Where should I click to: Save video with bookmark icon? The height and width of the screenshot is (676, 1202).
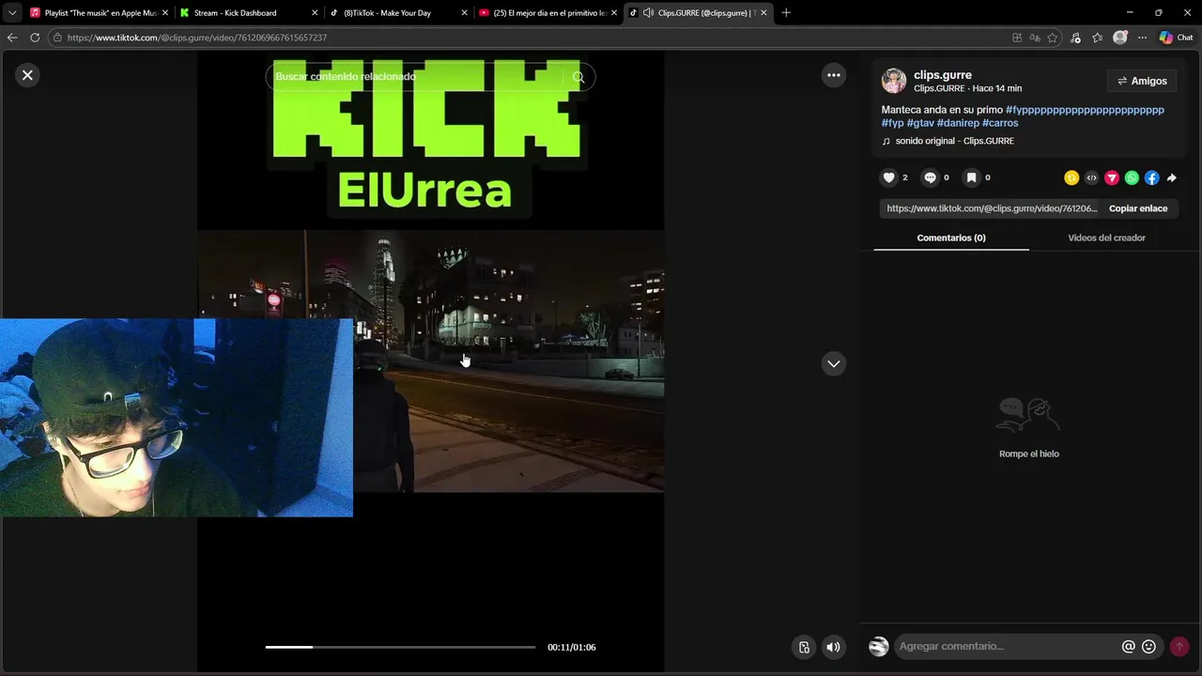coord(971,177)
